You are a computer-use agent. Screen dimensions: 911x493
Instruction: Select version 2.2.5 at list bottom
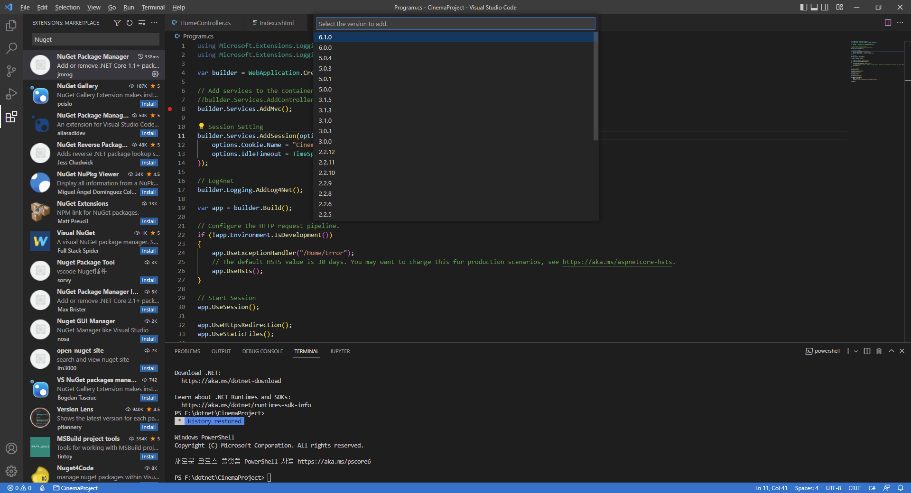tap(454, 214)
